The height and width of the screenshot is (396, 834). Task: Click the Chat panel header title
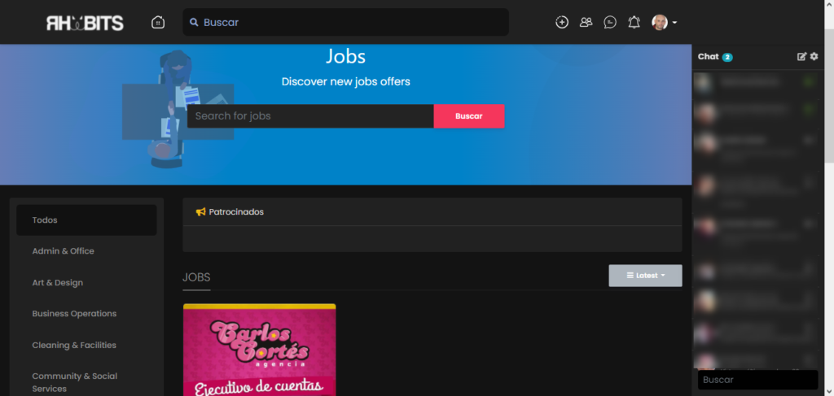[x=708, y=57]
